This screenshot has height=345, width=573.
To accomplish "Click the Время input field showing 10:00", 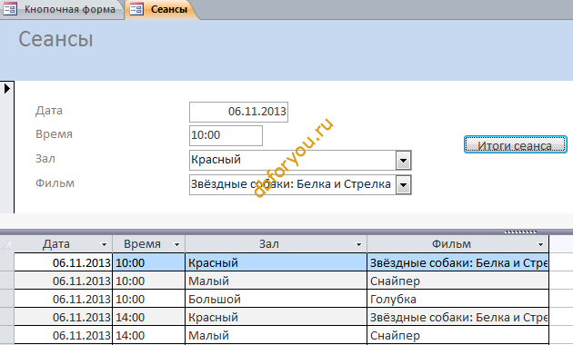I will coord(226,135).
